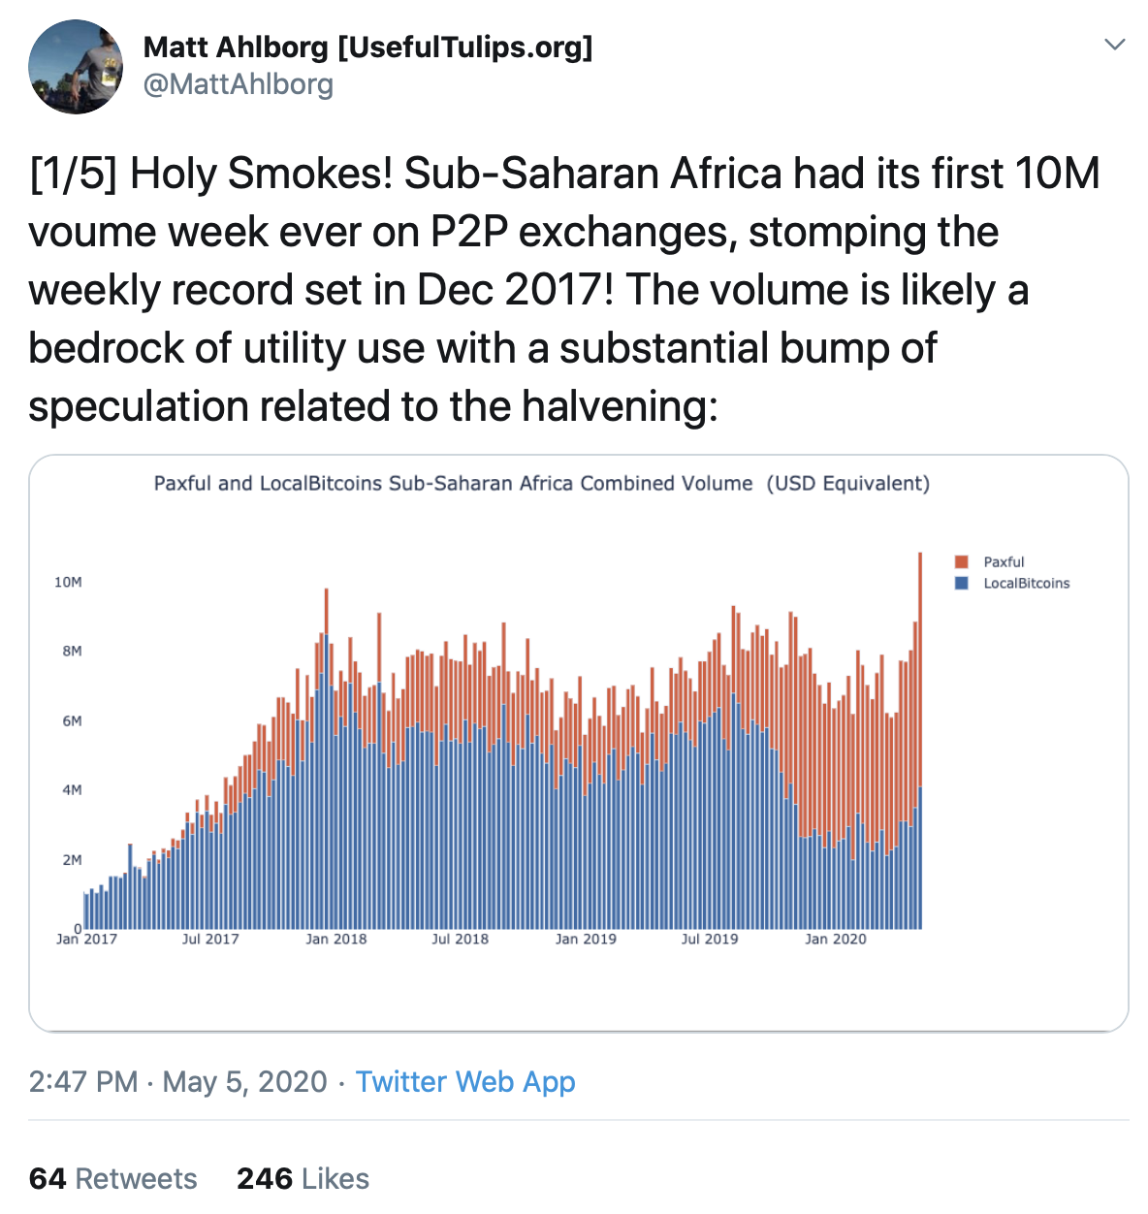1148x1214 pixels.
Task: Click the display name Matt Ahlborg [UsefulTulips.org]
Action: click(x=367, y=47)
